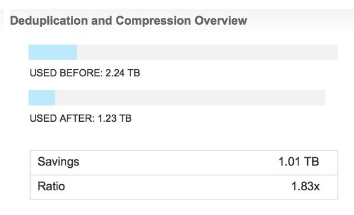Image resolution: width=354 pixels, height=215 pixels.
Task: Click the 1.01 TB savings value
Action: (x=298, y=162)
